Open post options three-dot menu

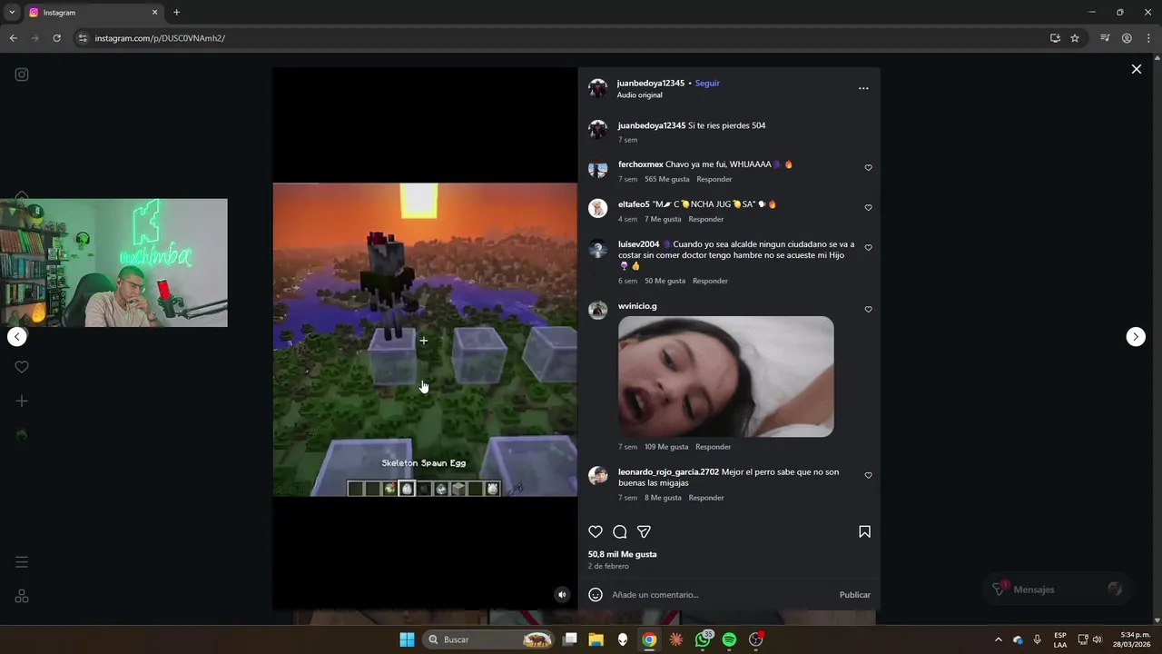[x=863, y=88]
